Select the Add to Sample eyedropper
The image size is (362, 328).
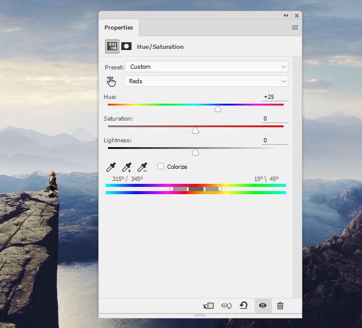point(127,167)
